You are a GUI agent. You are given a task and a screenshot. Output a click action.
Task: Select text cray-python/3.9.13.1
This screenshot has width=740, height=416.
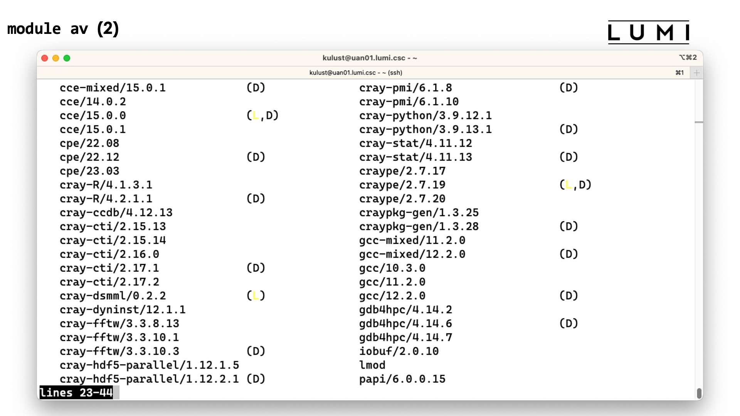click(425, 129)
